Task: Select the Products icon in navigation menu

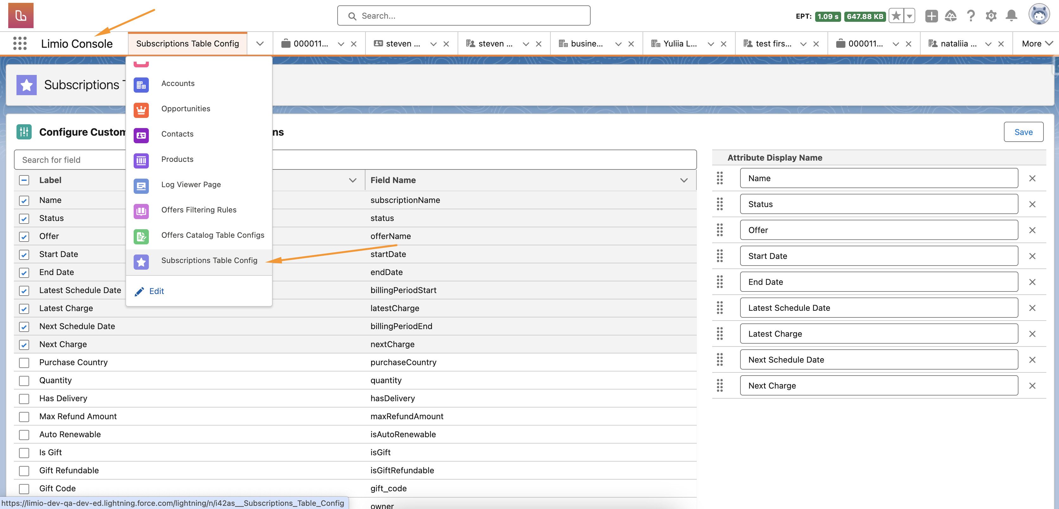Action: (141, 161)
